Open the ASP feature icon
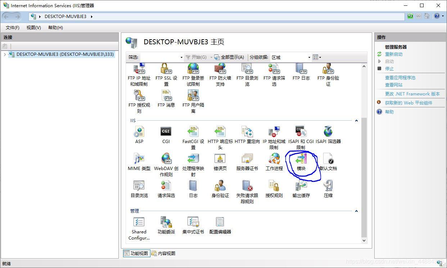Viewport: 447px width, 268px height. [139, 135]
